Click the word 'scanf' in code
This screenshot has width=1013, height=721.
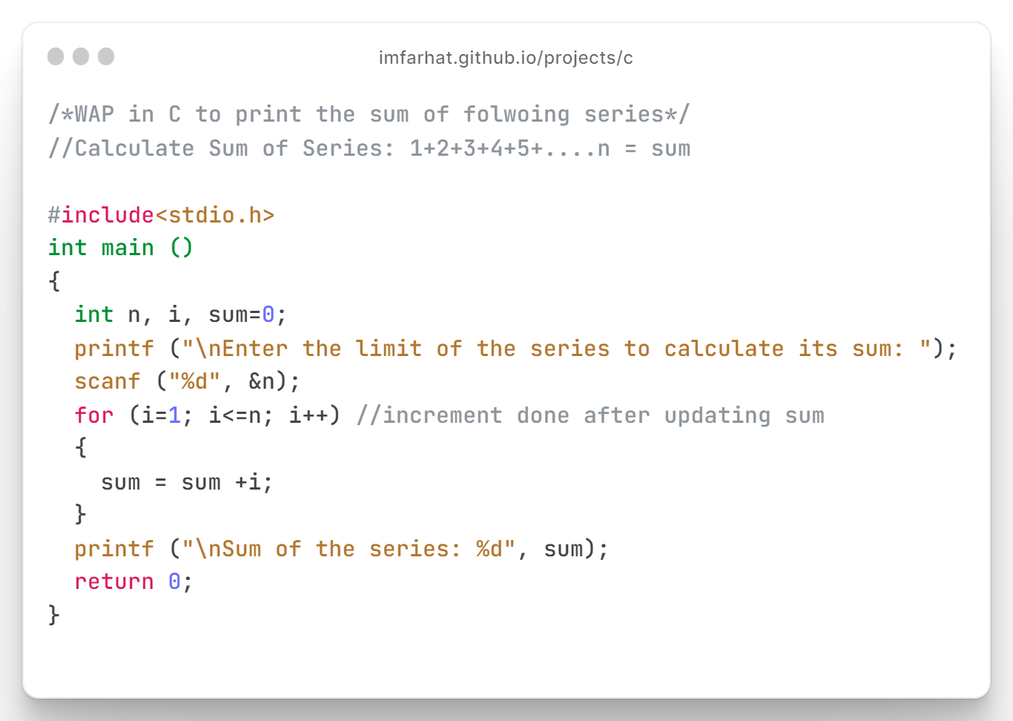click(107, 381)
